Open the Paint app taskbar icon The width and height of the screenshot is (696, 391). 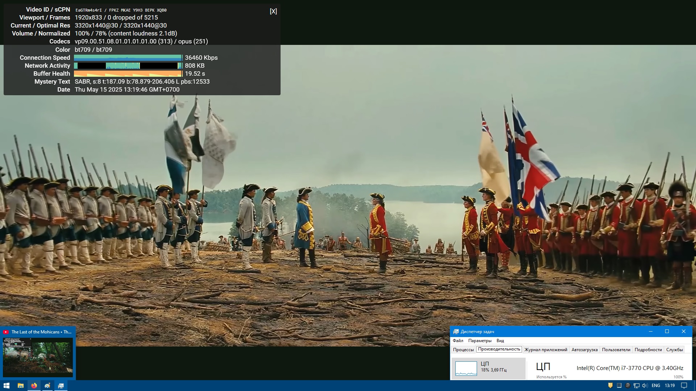coord(47,386)
